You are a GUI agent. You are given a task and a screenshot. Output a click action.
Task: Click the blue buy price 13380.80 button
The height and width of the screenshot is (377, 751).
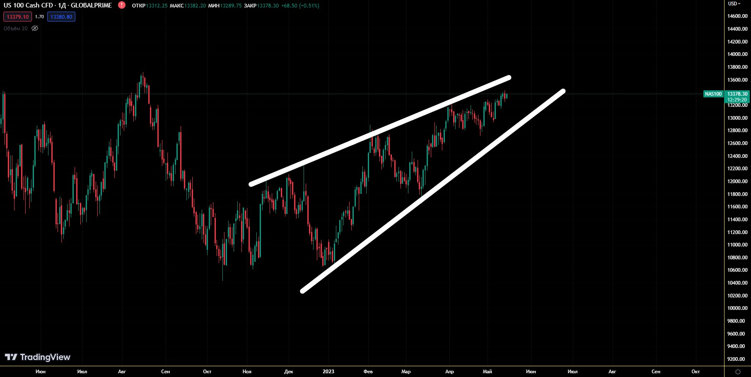tap(61, 17)
